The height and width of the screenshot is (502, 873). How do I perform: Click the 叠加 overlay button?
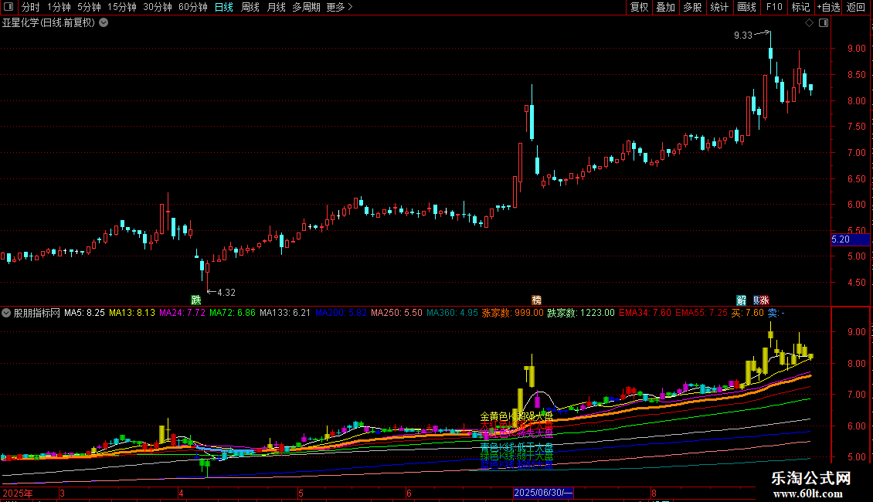(665, 7)
